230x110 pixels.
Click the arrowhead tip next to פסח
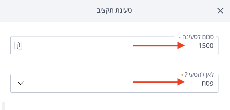point(181,82)
